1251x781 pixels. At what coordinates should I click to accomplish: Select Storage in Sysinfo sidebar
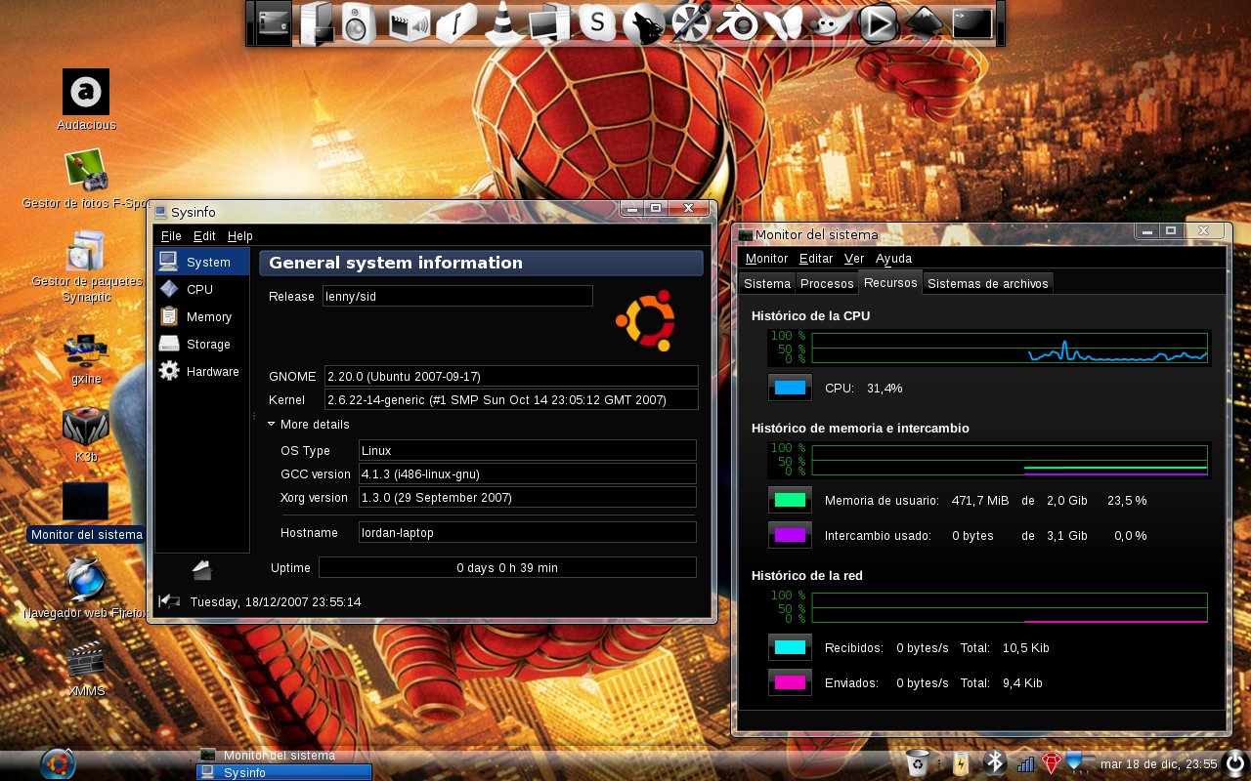pos(201,344)
